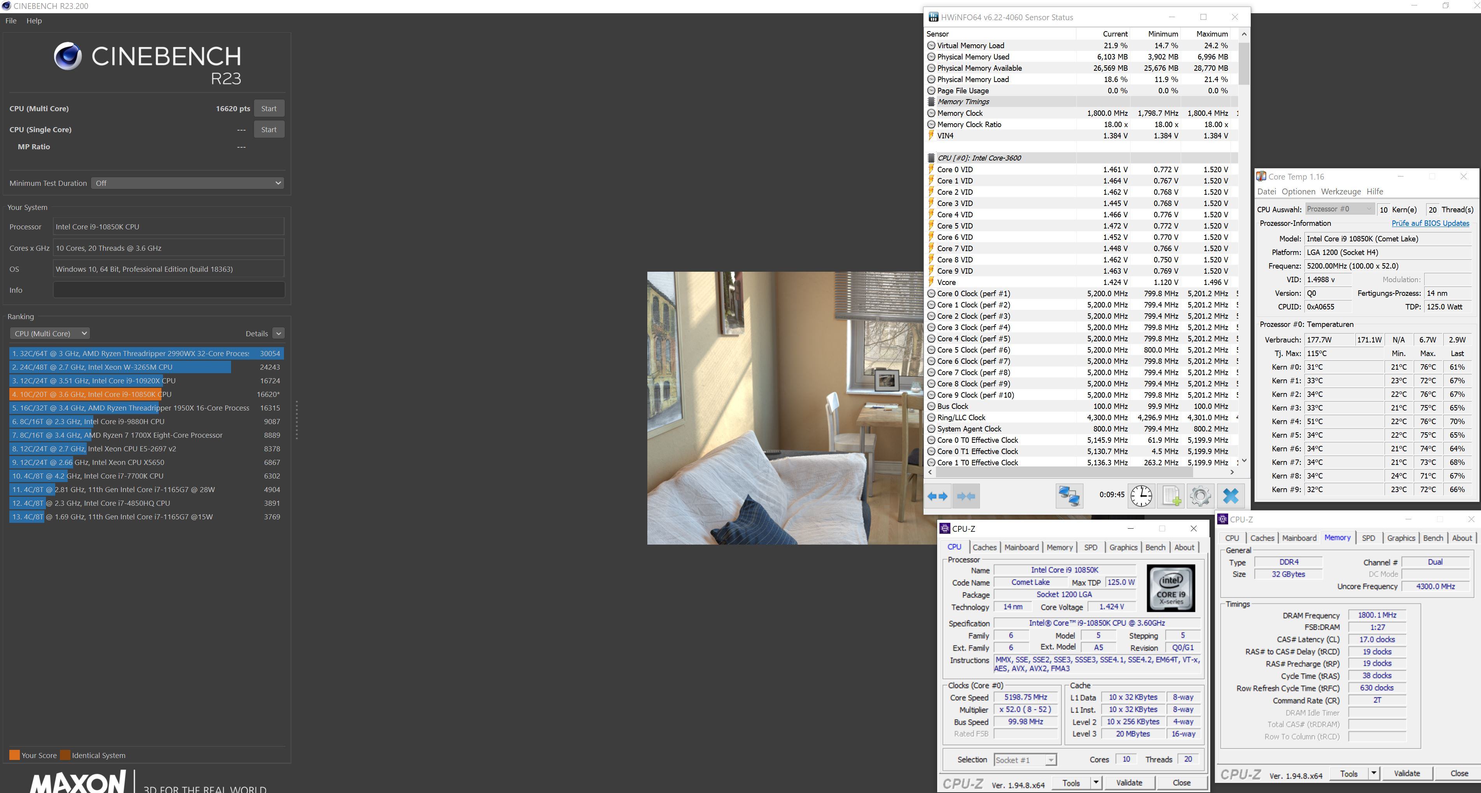The height and width of the screenshot is (793, 1481).
Task: Click Close button in CPU-Z Memory window
Action: pyautogui.click(x=1458, y=774)
